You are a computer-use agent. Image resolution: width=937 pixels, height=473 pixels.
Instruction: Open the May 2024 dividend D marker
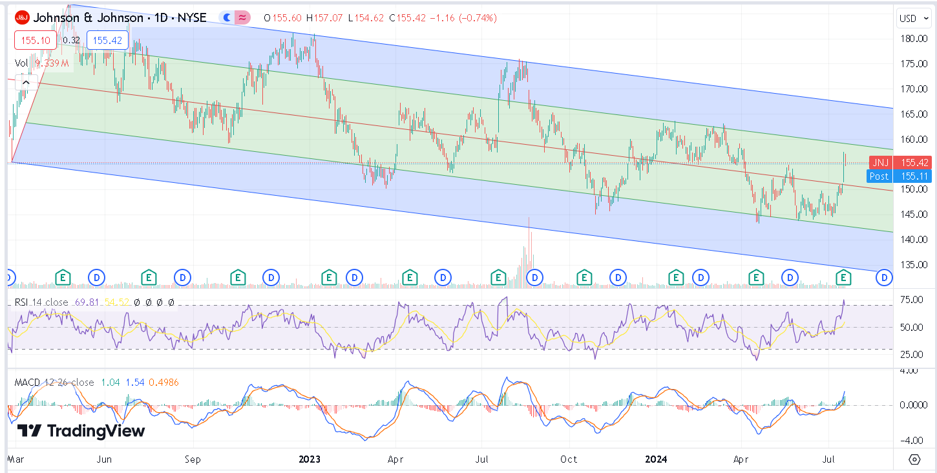[x=790, y=278]
